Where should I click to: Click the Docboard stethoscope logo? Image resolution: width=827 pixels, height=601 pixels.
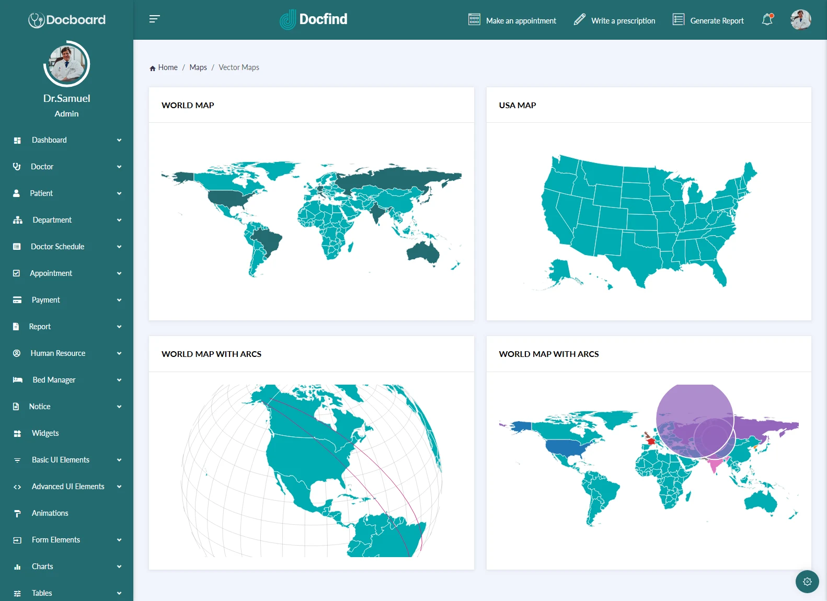click(36, 20)
